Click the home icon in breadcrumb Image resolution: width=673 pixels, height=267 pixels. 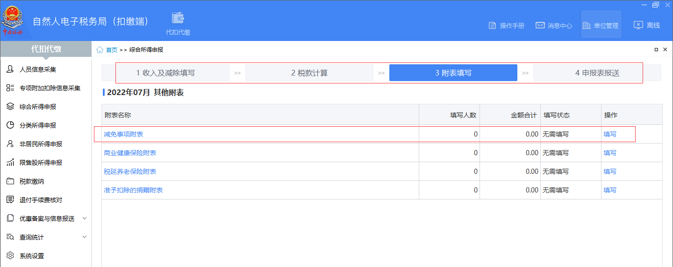click(100, 50)
